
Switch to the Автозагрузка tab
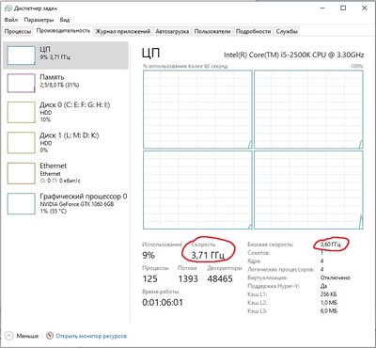coord(172,32)
